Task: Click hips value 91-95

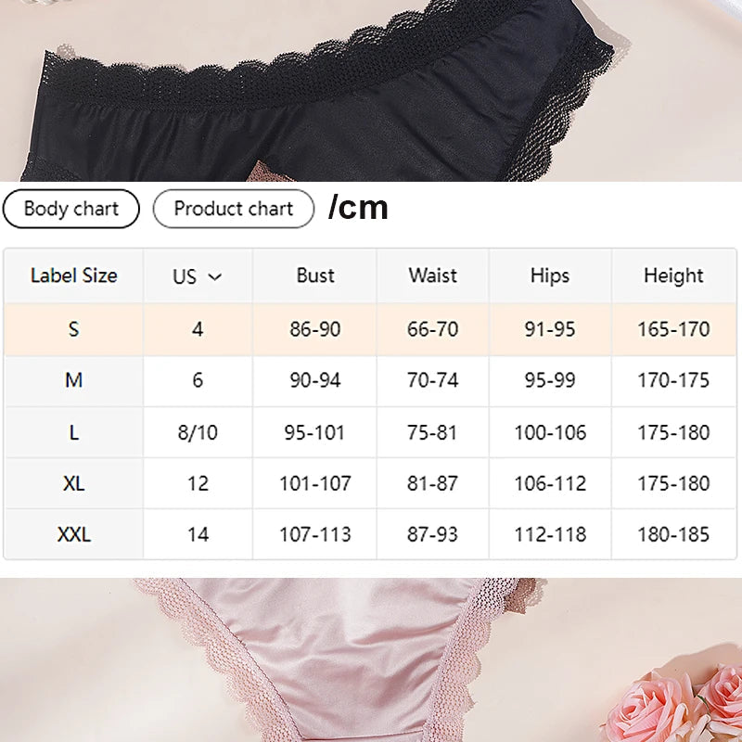Action: (550, 329)
